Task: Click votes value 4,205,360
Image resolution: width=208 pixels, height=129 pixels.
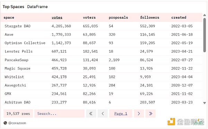Action: pos(61,26)
